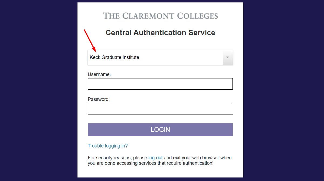
Task: Click the dark navy background right of form
Action: pos(283,90)
